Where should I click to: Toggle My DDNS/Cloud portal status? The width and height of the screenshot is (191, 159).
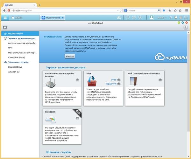coord(160,80)
